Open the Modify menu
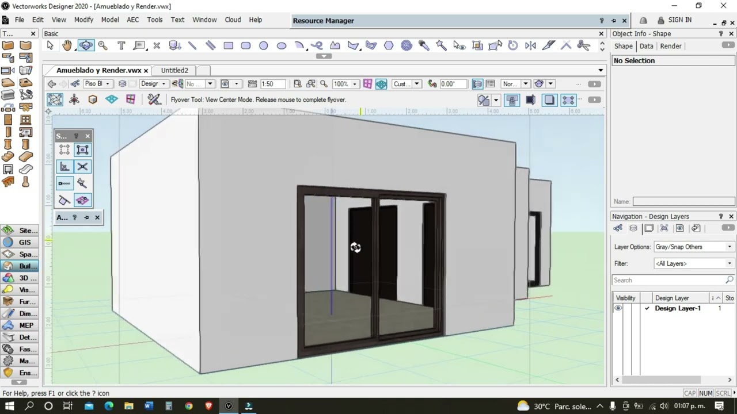 click(83, 20)
